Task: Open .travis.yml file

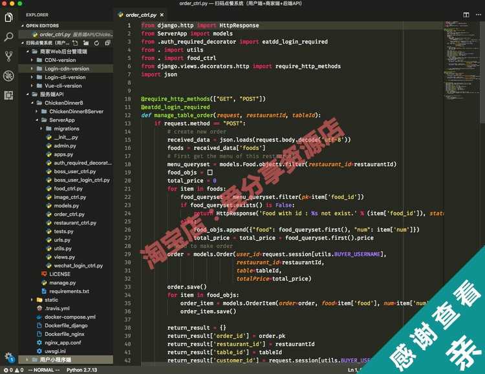Action: (66, 309)
